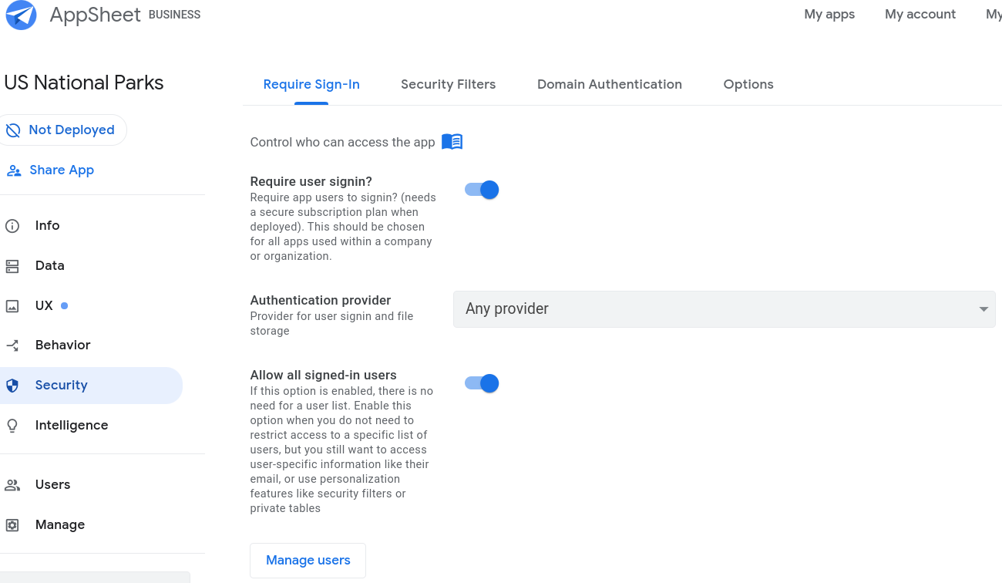Image resolution: width=1002 pixels, height=583 pixels.
Task: Click the Behavior sidebar icon
Action: pos(12,345)
